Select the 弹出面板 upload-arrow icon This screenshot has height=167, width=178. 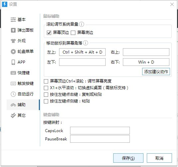click(x=13, y=30)
